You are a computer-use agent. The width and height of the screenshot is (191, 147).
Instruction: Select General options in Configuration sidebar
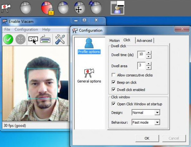click(89, 76)
